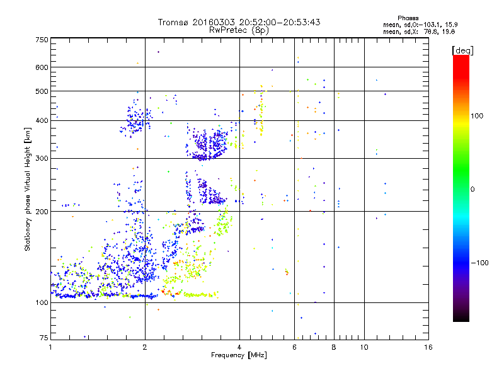Click the x-axis label '8'
This screenshot has height=378, width=504.
tap(334, 347)
